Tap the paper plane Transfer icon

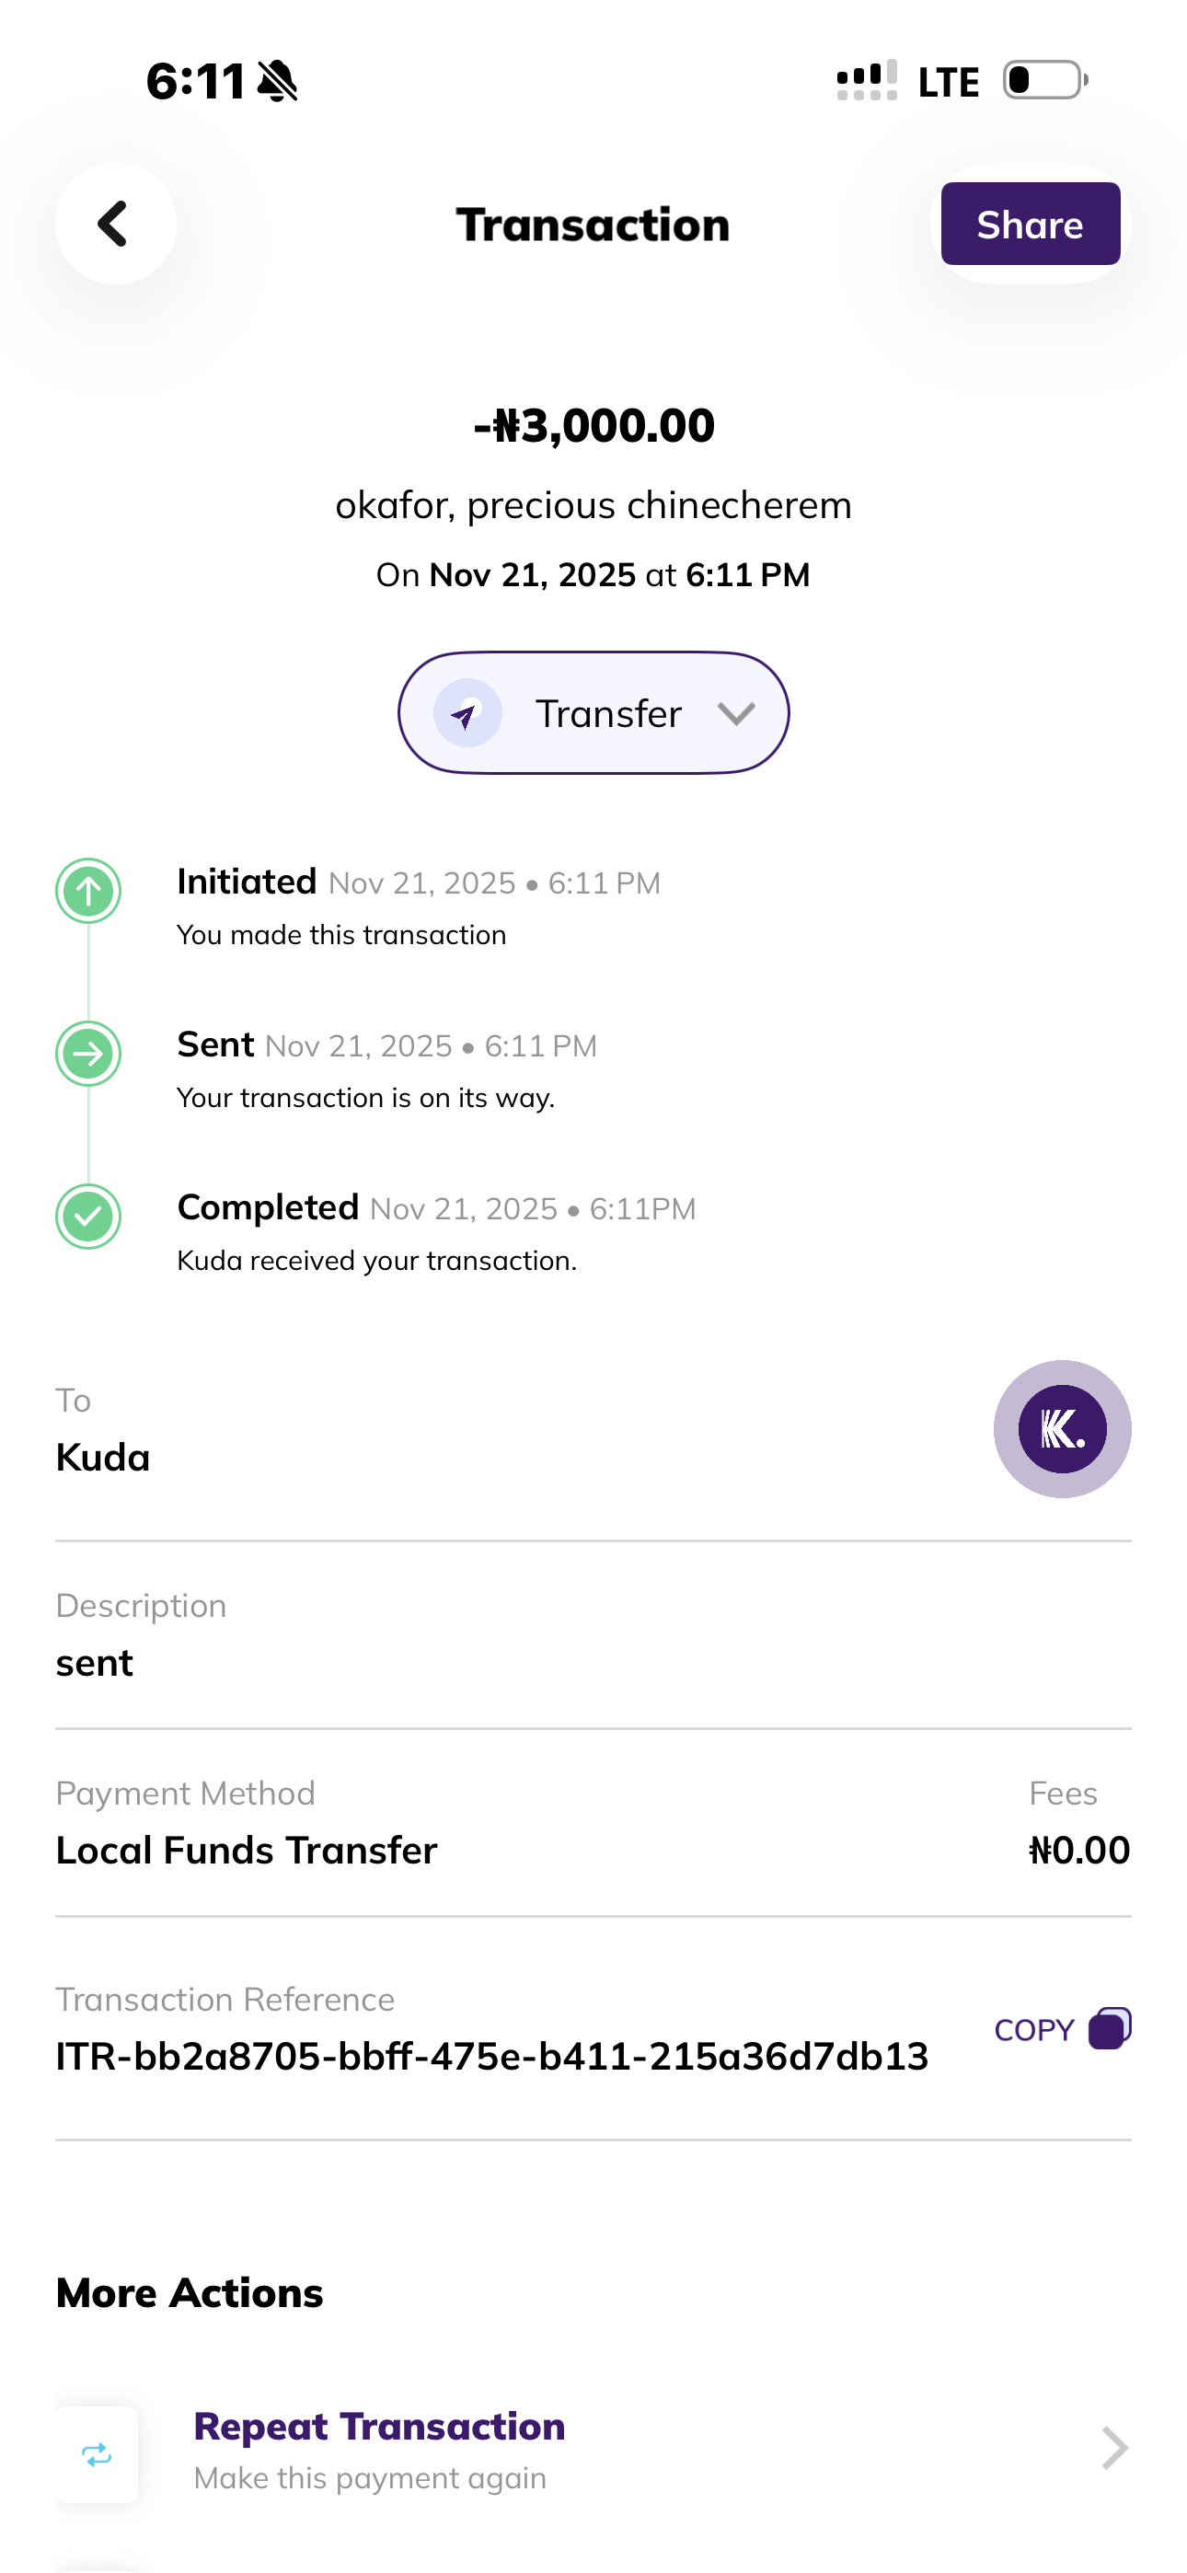pyautogui.click(x=467, y=713)
